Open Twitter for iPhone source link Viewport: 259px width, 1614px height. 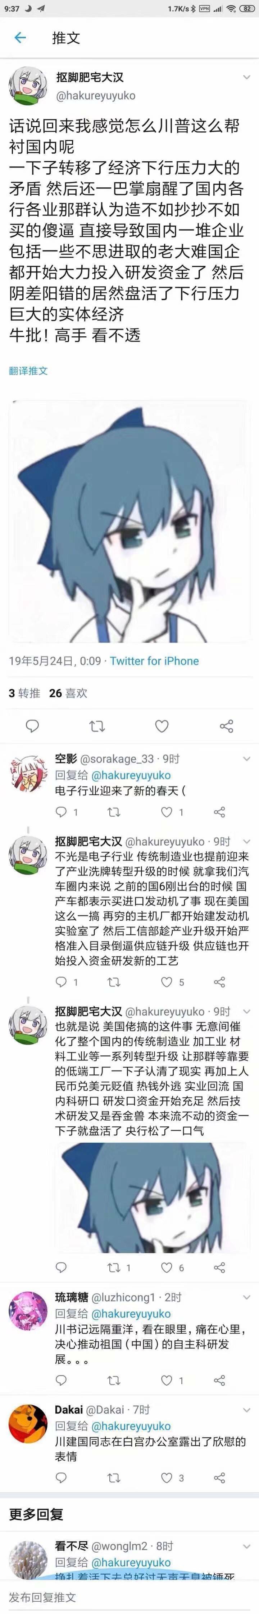tap(154, 660)
